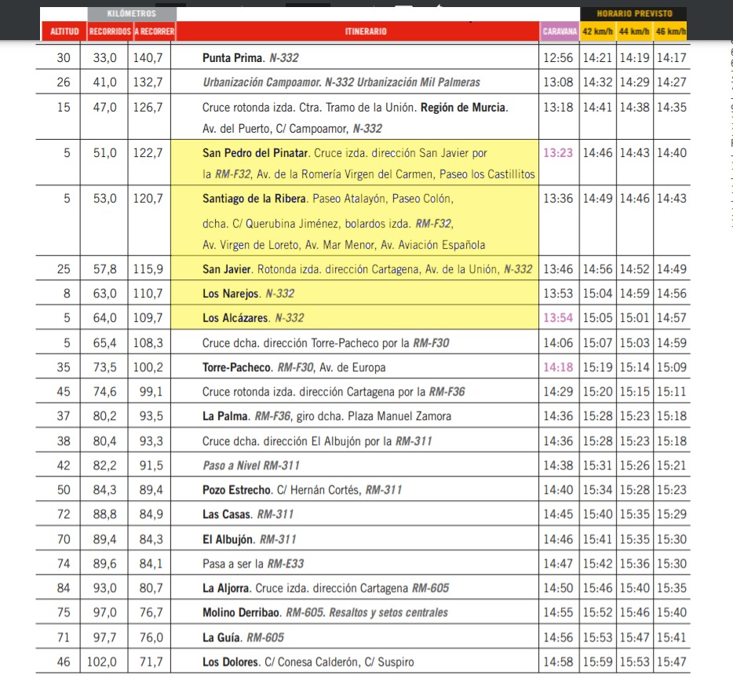Click the La Aljorra itinerary entry

coord(326,588)
